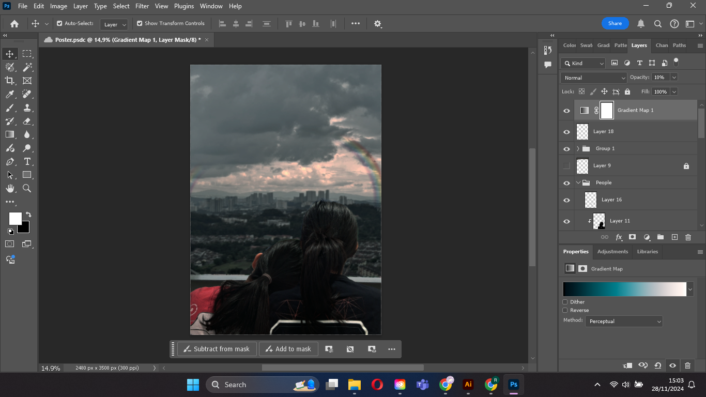Viewport: 706px width, 397px height.
Task: Click the Gradient Map gradient bar
Action: pos(624,289)
